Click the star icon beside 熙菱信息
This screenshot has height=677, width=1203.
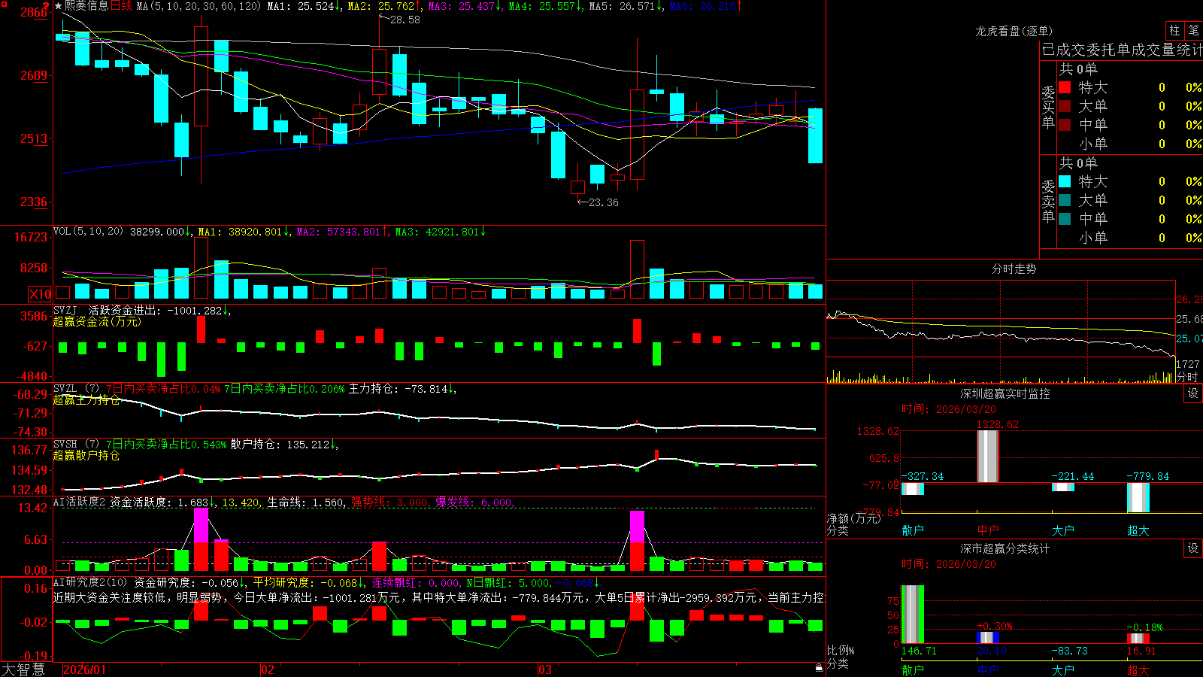(58, 6)
